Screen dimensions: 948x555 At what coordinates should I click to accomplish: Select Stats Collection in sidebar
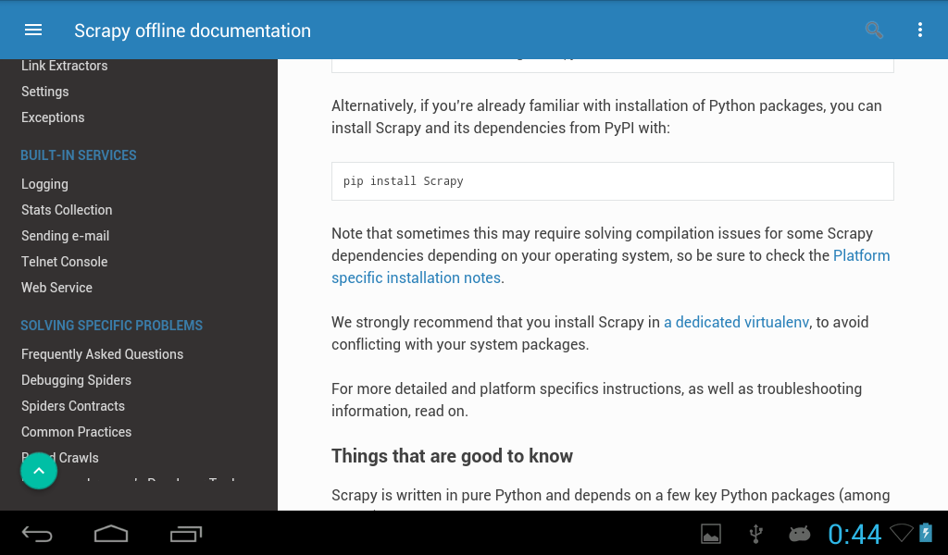67,210
